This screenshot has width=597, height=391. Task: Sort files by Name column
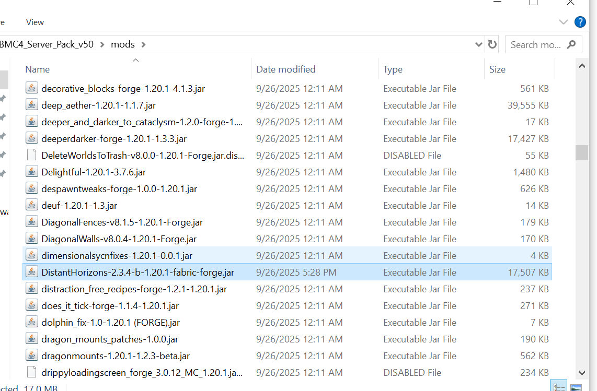pos(37,69)
